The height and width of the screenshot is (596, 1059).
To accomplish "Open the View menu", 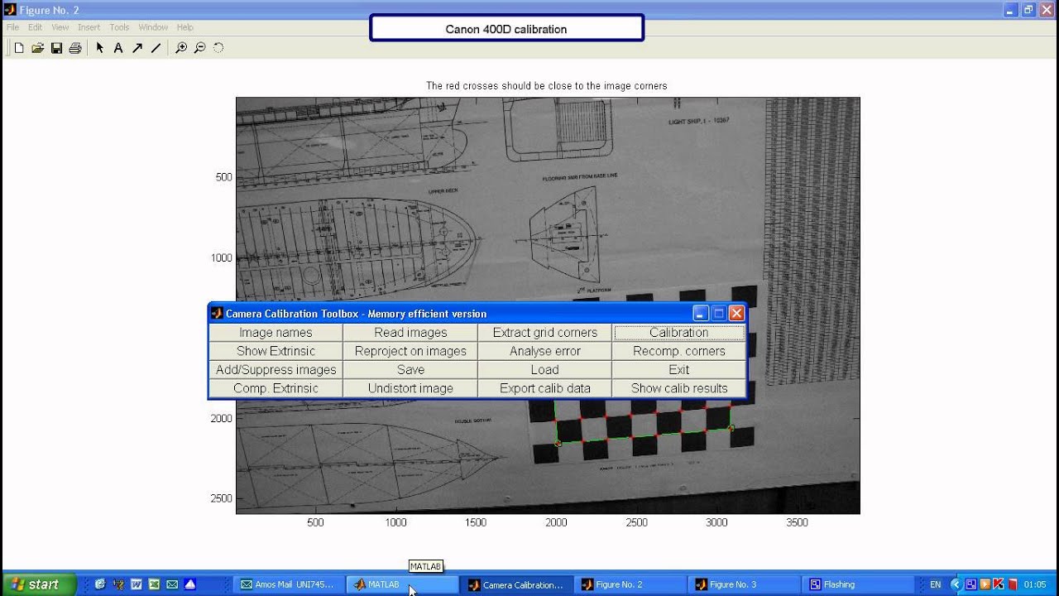I will (60, 27).
